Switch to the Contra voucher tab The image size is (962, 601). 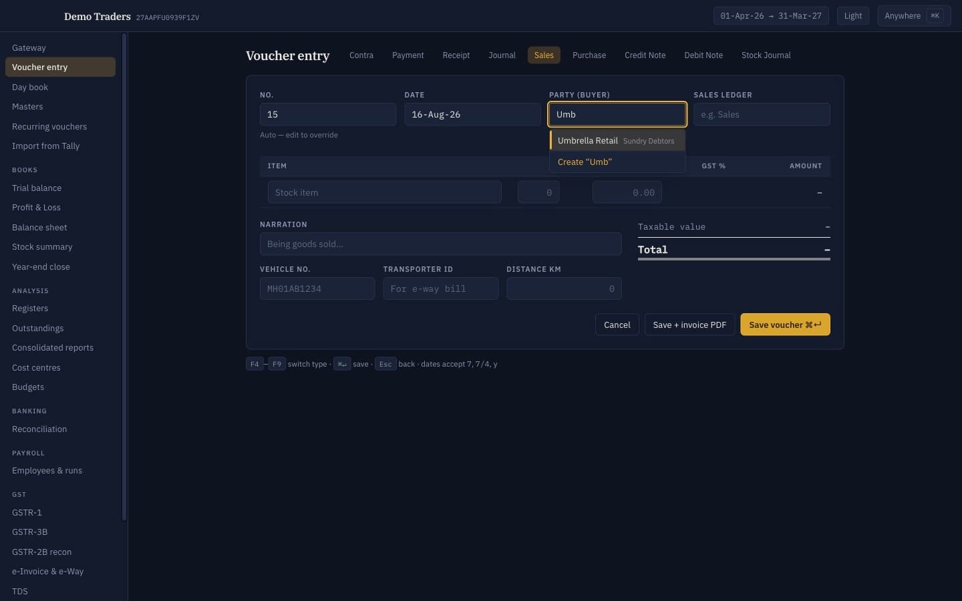tap(361, 55)
